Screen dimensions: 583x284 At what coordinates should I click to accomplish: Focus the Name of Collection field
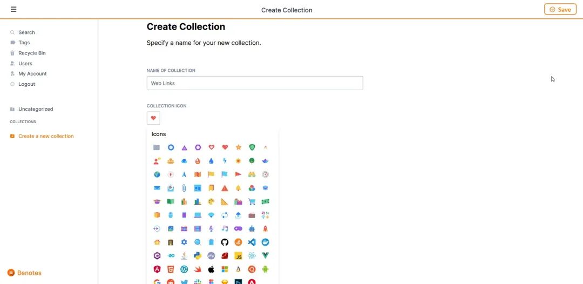click(x=255, y=83)
